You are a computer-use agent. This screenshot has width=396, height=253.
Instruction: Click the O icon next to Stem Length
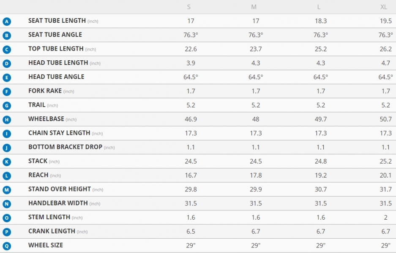[7, 218]
